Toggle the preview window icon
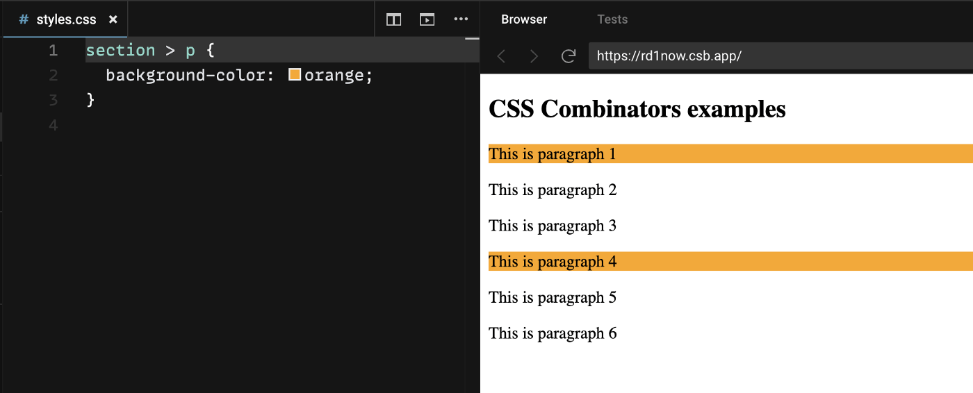The image size is (973, 393). click(x=427, y=19)
